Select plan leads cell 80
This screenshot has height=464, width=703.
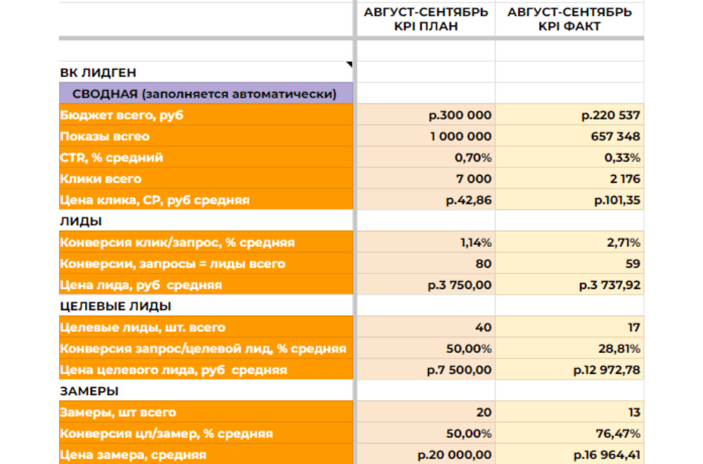coord(426,263)
